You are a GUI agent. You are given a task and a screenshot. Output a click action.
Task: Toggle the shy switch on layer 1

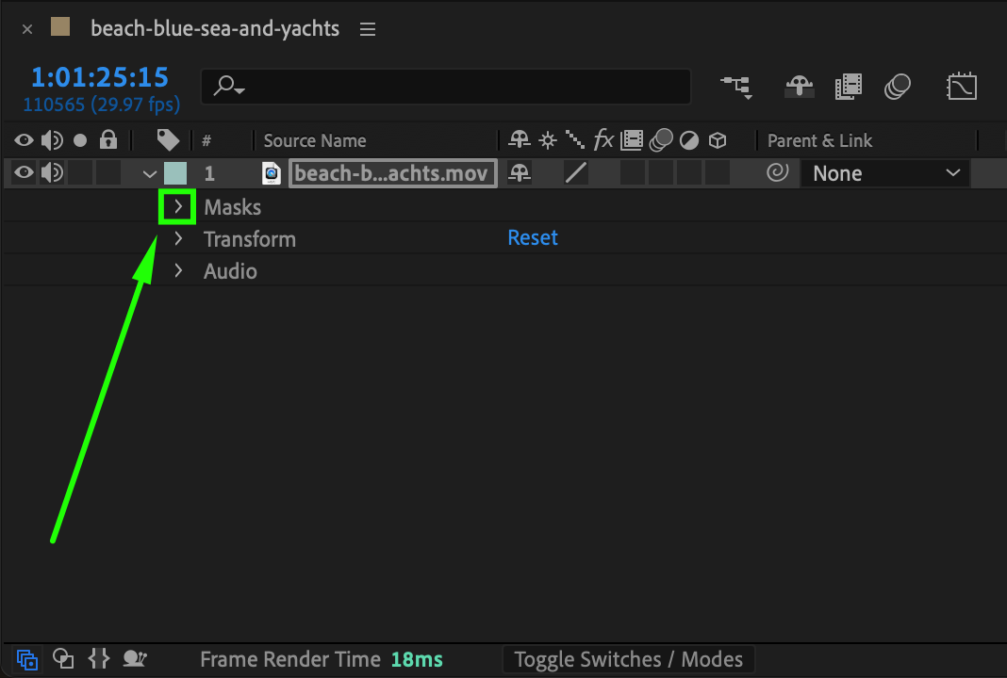pos(520,173)
